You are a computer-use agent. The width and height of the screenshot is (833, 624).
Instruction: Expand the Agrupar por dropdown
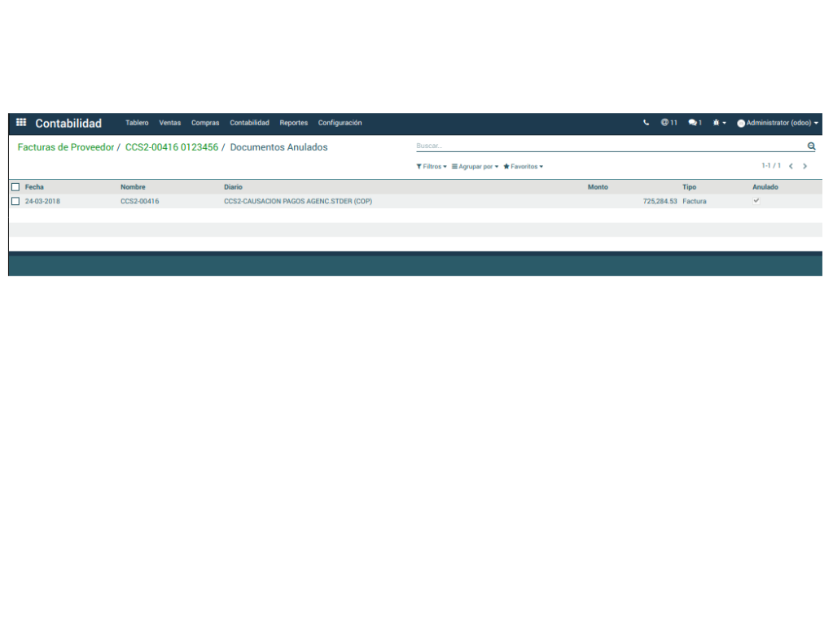pyautogui.click(x=476, y=167)
